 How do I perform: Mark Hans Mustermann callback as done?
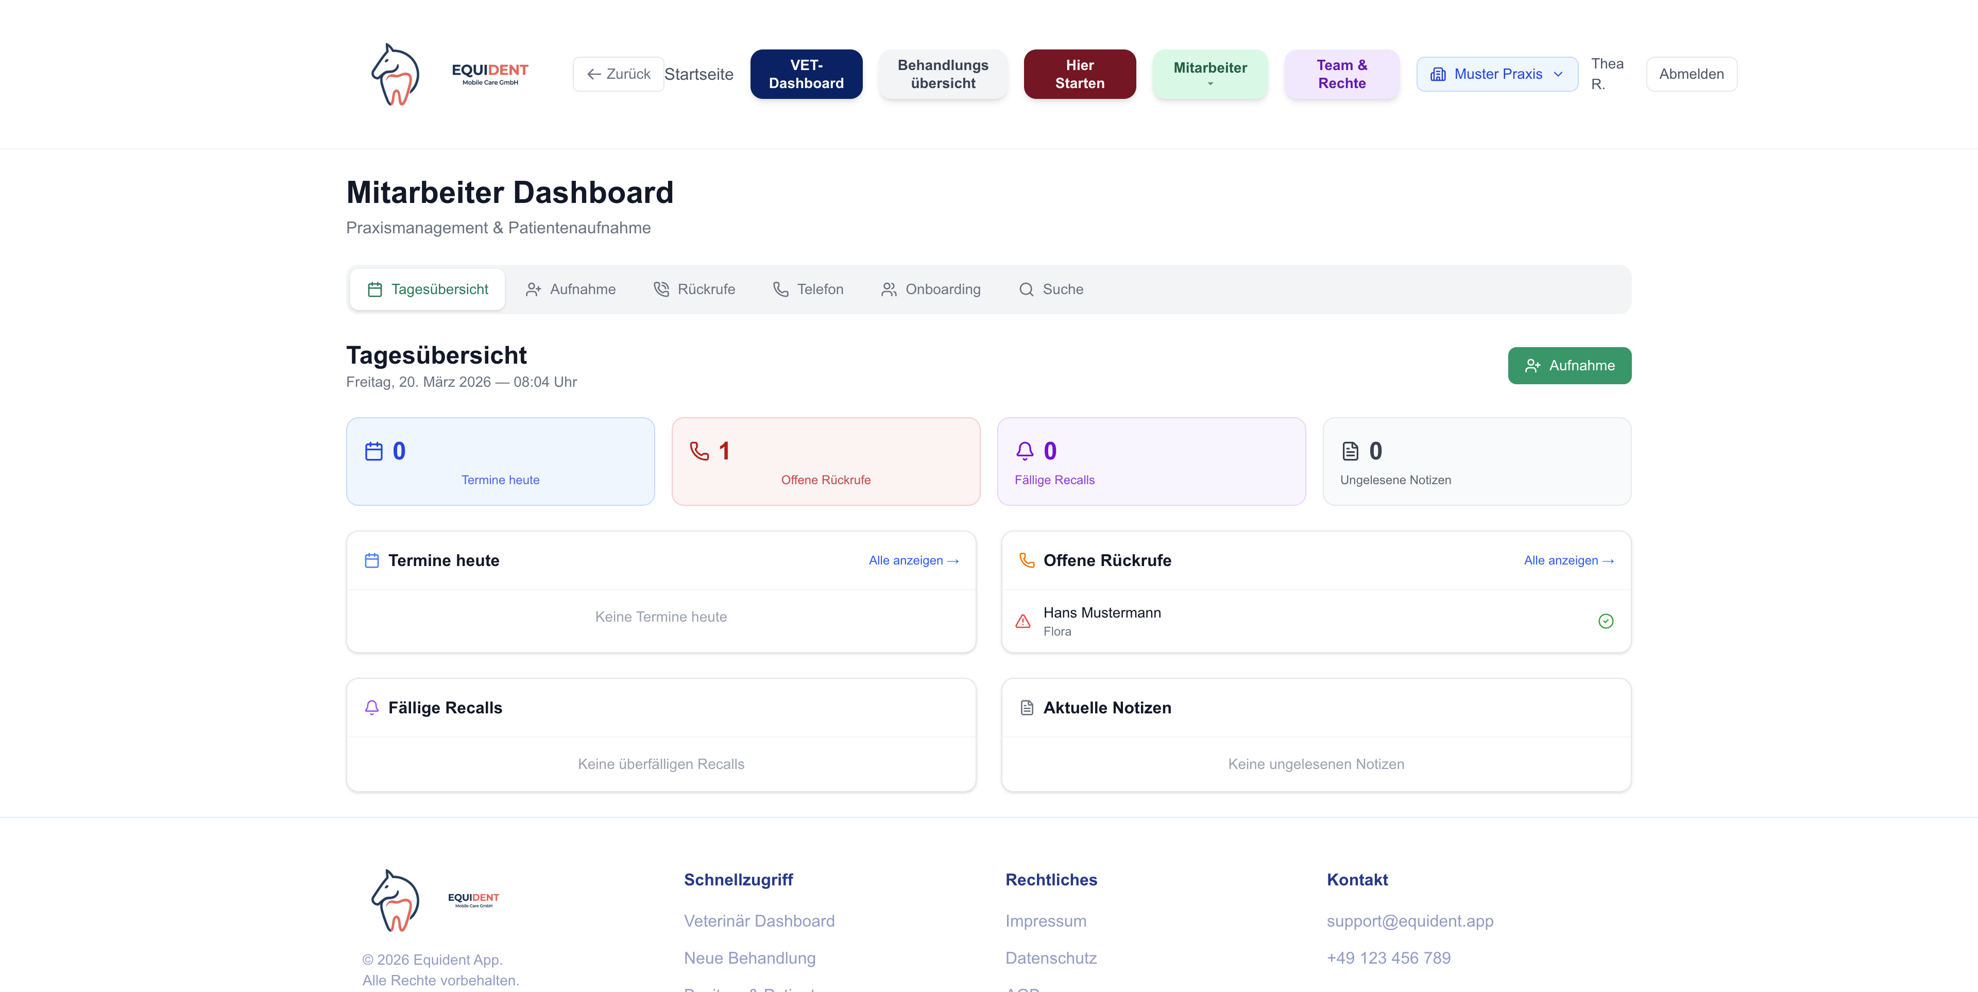[x=1605, y=621]
